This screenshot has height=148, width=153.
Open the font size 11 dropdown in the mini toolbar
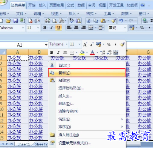(80, 44)
